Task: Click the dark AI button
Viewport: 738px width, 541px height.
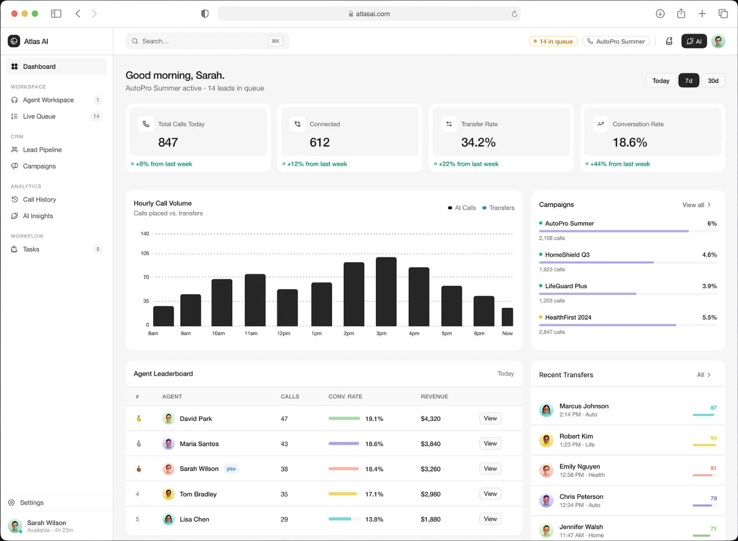Action: [694, 41]
